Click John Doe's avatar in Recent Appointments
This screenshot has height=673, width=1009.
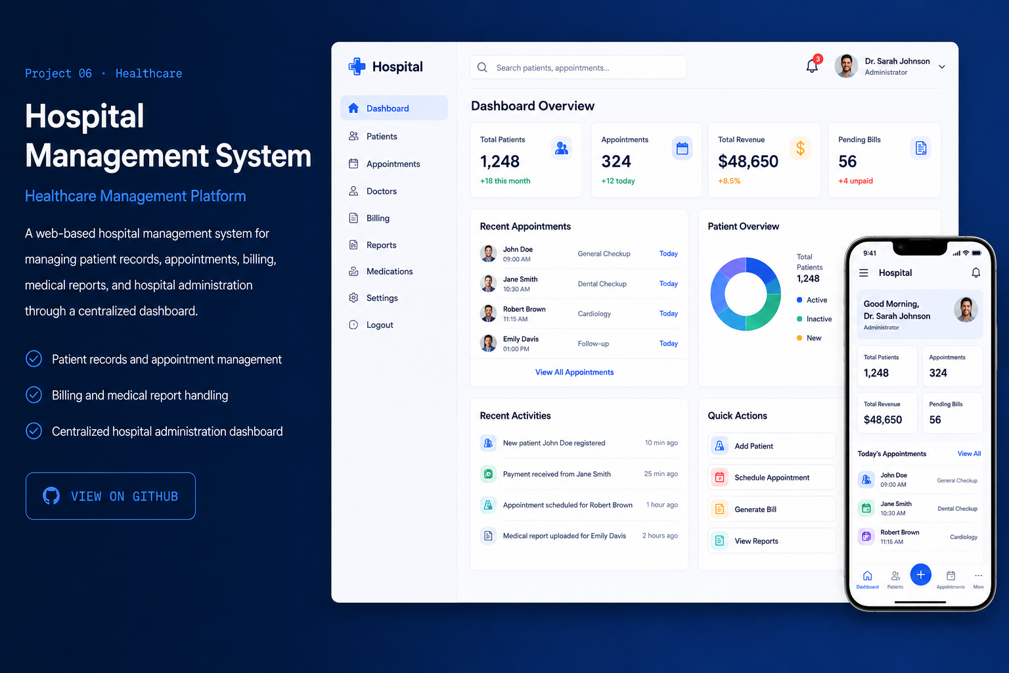pos(488,254)
